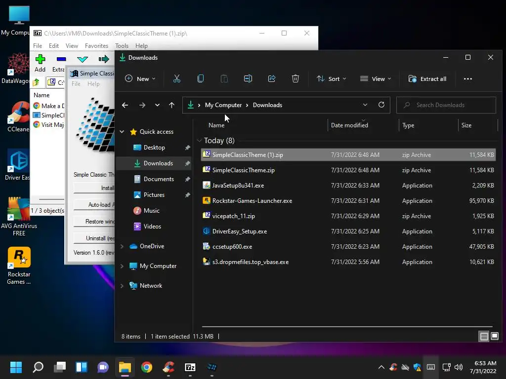506x379 pixels.
Task: Sort by Date modified column header
Action: (x=349, y=125)
